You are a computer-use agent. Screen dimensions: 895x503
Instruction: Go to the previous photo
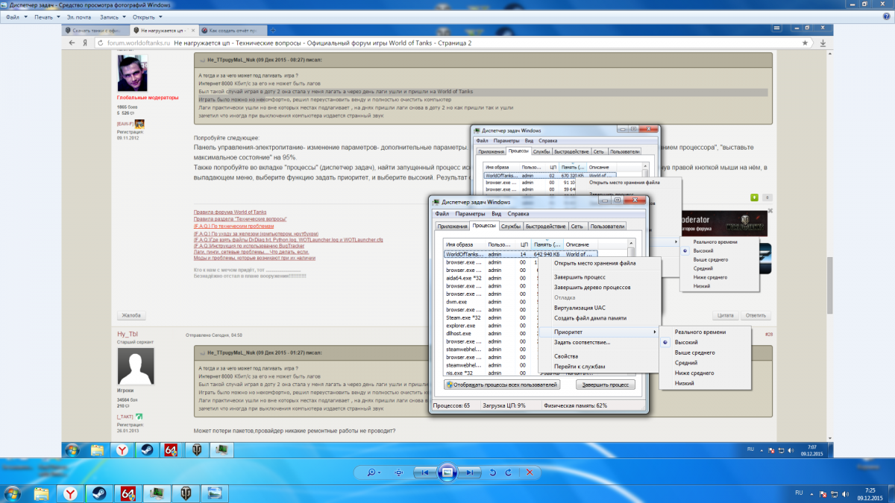coord(424,472)
